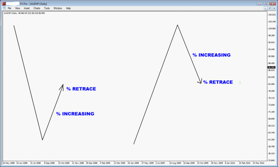The height and width of the screenshot is (167, 278).
Task: Close the inner AUDJPY chart window
Action: [274, 8]
